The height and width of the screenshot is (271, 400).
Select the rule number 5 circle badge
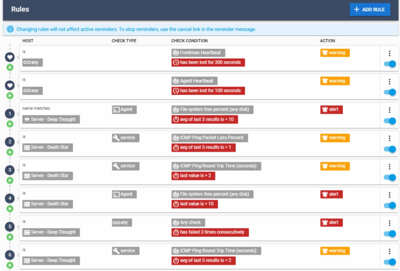click(x=10, y=226)
